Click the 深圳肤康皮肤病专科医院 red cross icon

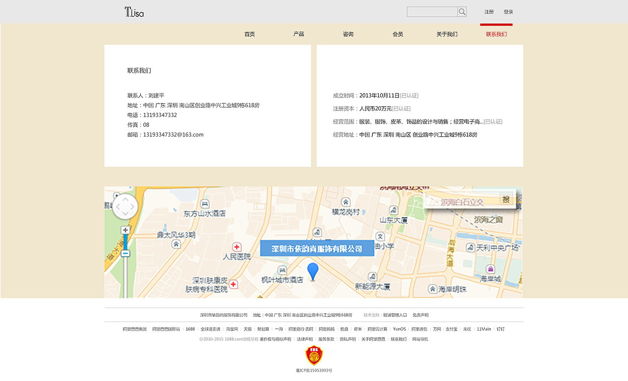pyautogui.click(x=233, y=284)
